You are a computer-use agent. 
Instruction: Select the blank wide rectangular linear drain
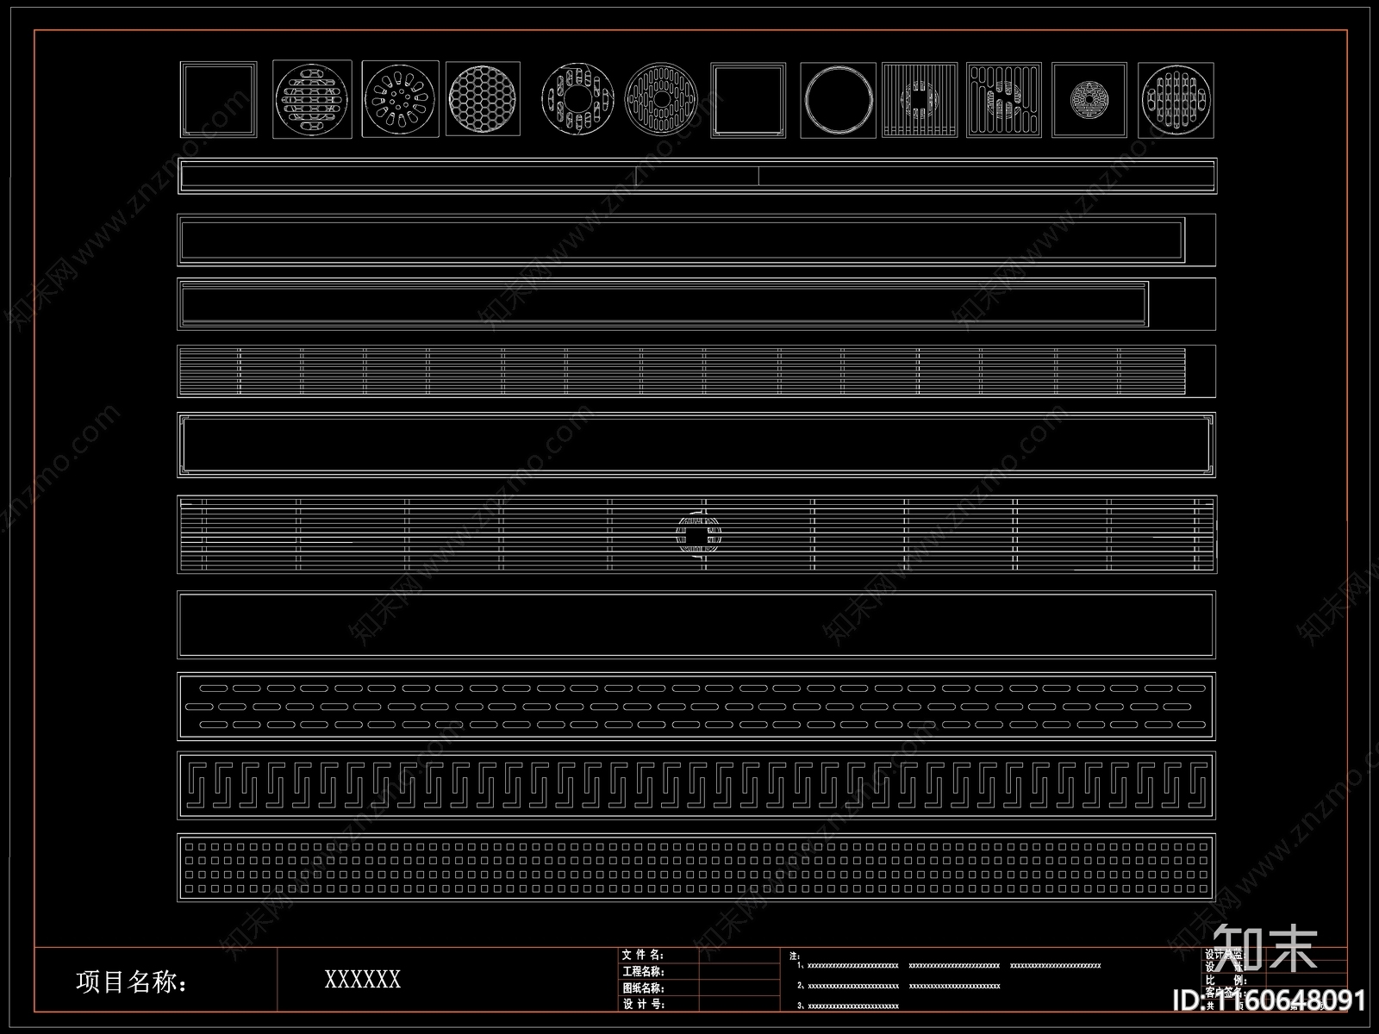697,625
